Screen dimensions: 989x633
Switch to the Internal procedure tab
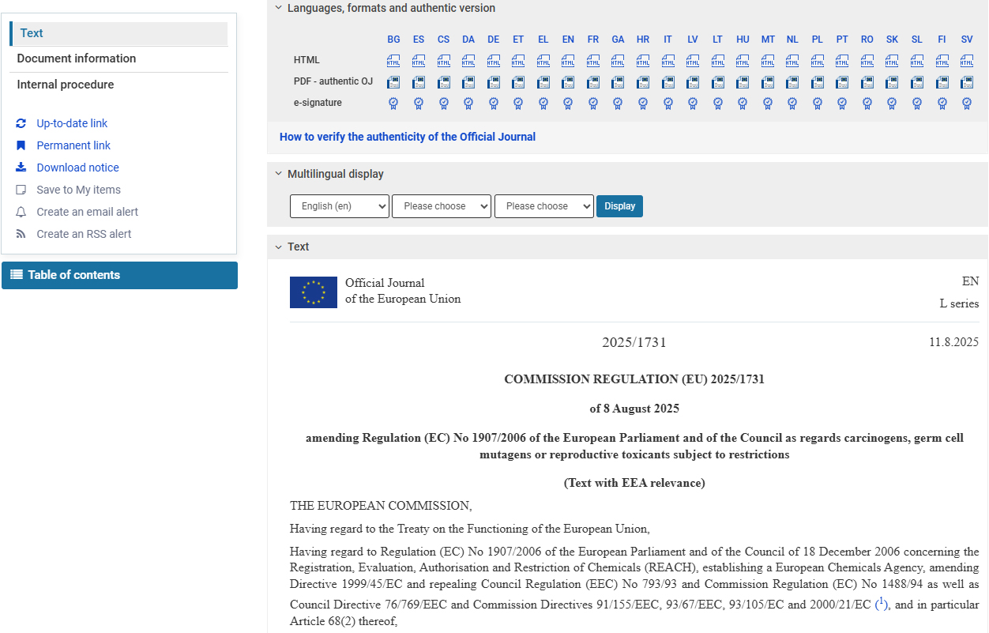point(66,85)
